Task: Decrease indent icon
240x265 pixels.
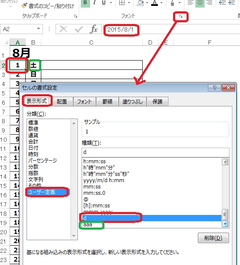Action: click(x=222, y=3)
